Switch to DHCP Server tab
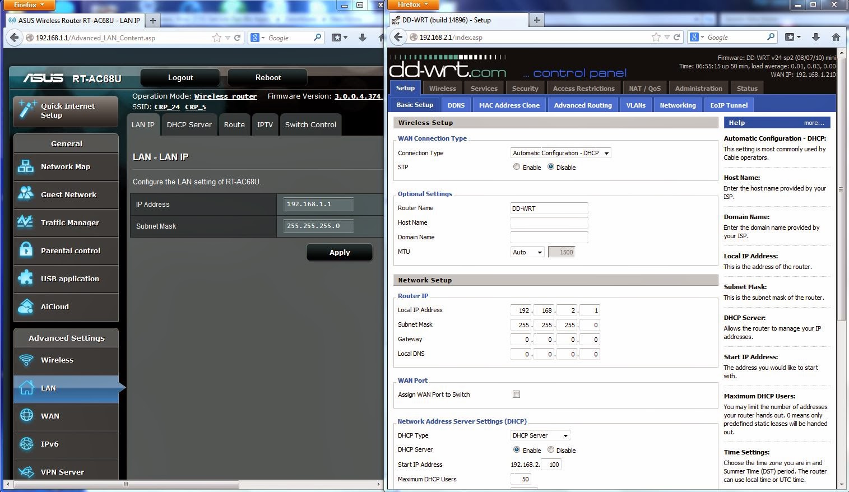 point(189,124)
